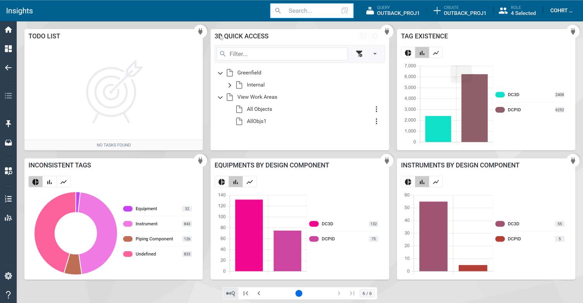Click the Search input field

click(x=312, y=11)
